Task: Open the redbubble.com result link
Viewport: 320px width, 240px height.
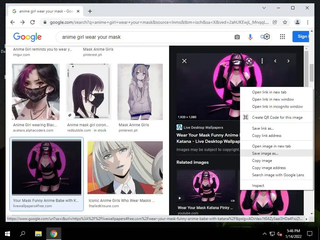Action: coord(79,130)
